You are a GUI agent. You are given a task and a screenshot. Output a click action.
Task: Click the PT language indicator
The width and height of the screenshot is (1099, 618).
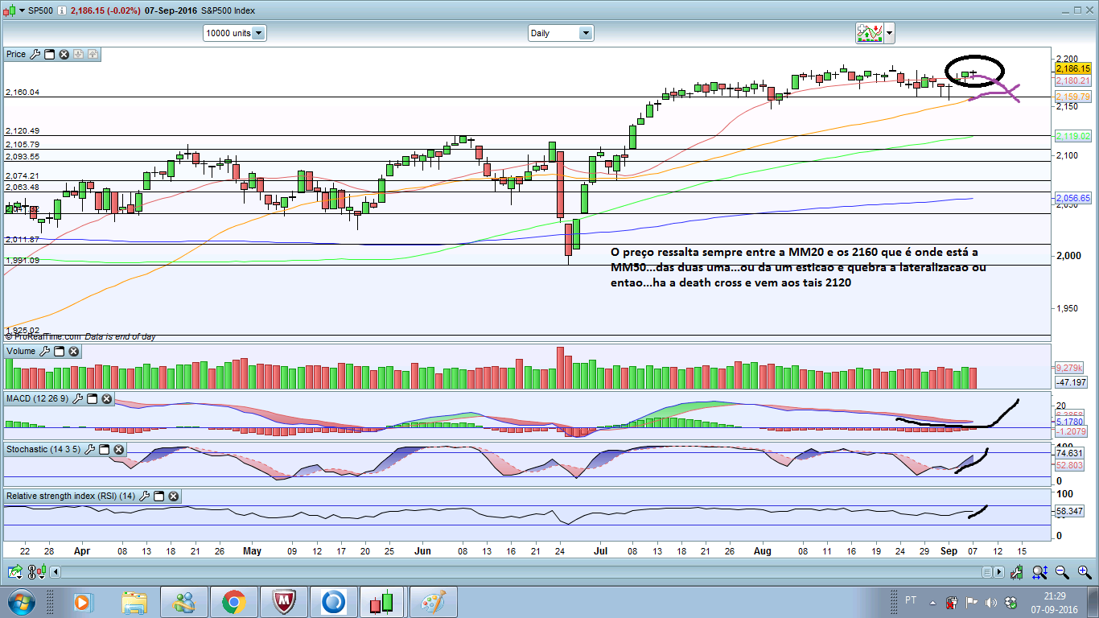click(911, 600)
